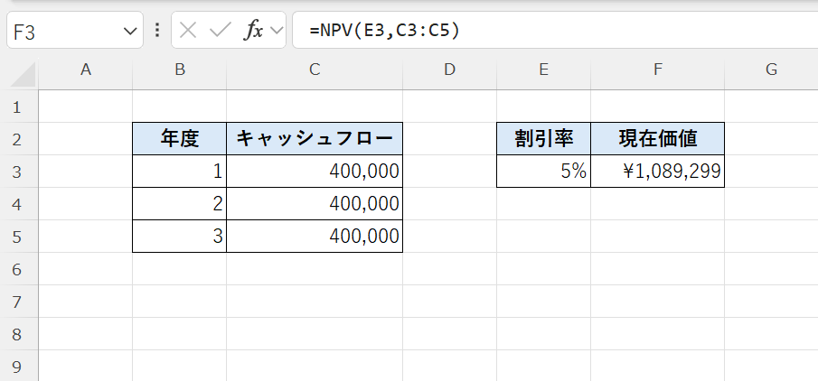Select the 5% discount rate cell
This screenshot has width=818, height=381.
pos(543,172)
